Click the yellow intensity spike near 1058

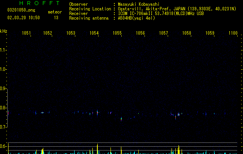click(179, 149)
